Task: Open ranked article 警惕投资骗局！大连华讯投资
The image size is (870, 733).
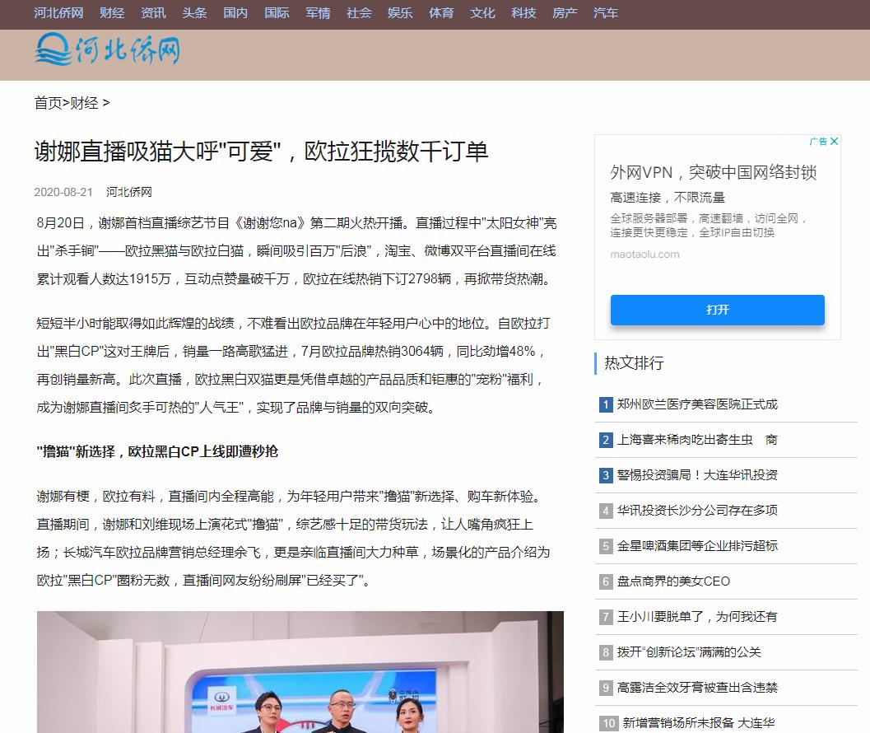Action: click(x=697, y=475)
